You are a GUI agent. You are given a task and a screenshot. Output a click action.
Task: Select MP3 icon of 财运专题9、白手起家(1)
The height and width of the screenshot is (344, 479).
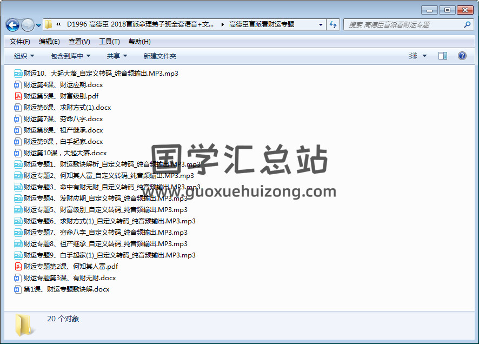pyautogui.click(x=18, y=255)
